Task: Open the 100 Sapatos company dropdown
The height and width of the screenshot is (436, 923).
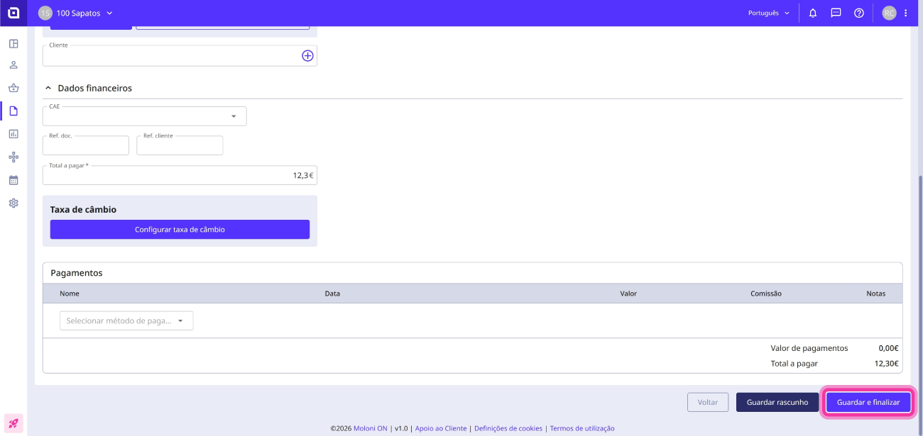Action: click(84, 13)
